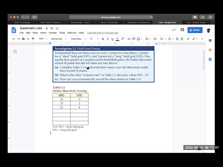Toggle bold formatting

click(103, 39)
